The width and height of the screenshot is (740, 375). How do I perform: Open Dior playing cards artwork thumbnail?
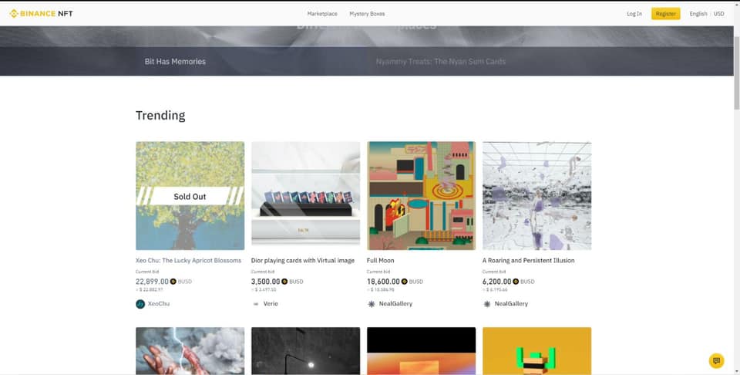pyautogui.click(x=305, y=195)
